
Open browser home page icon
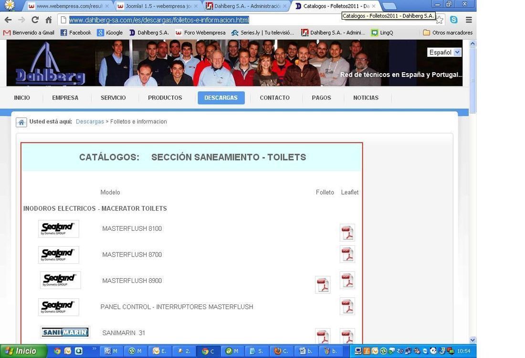[49, 20]
